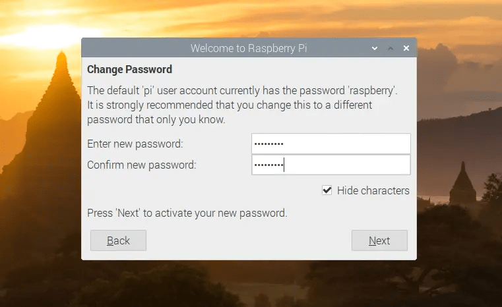The image size is (502, 307).
Task: Untick the Hide characters checkbox
Action: (327, 190)
